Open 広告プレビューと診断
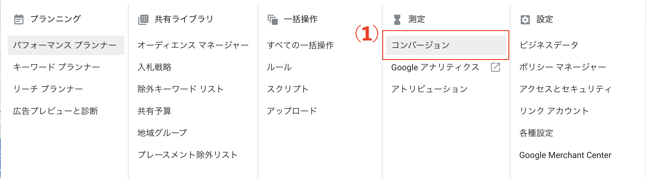 point(55,111)
